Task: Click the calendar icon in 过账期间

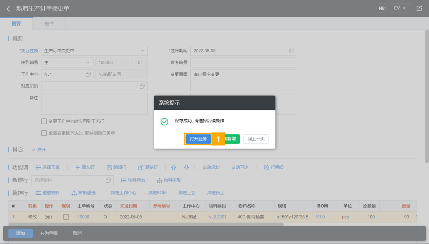Action: tap(291, 51)
